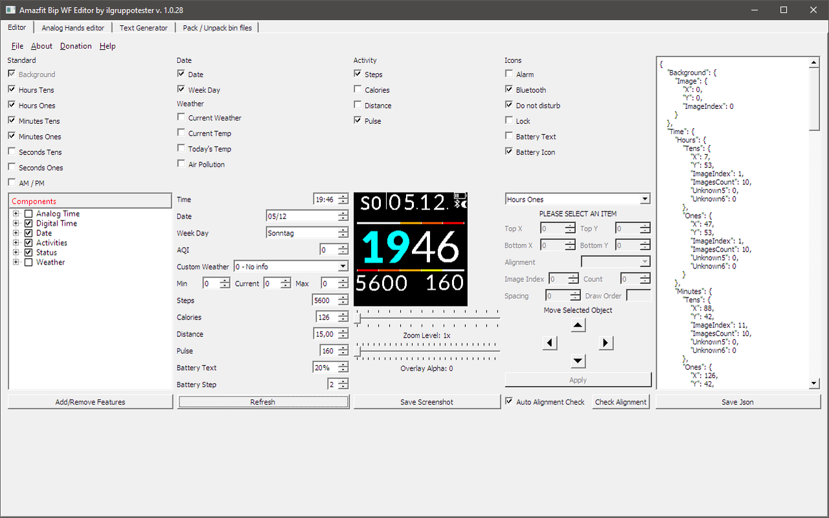This screenshot has height=518, width=829.
Task: Open the File menu
Action: (17, 46)
